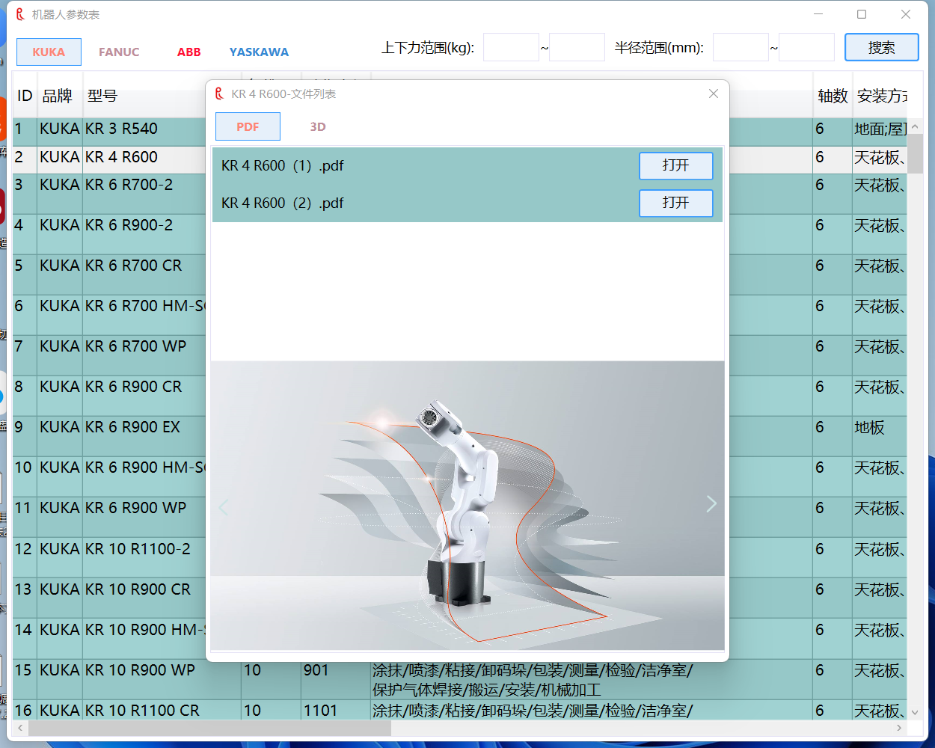Viewport: 935px width, 748px height.
Task: Switch to the YASKAWA brand tab
Action: pyautogui.click(x=259, y=52)
